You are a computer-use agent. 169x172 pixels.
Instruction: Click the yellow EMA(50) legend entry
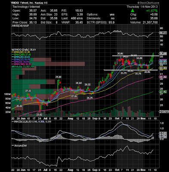tap(21, 52)
